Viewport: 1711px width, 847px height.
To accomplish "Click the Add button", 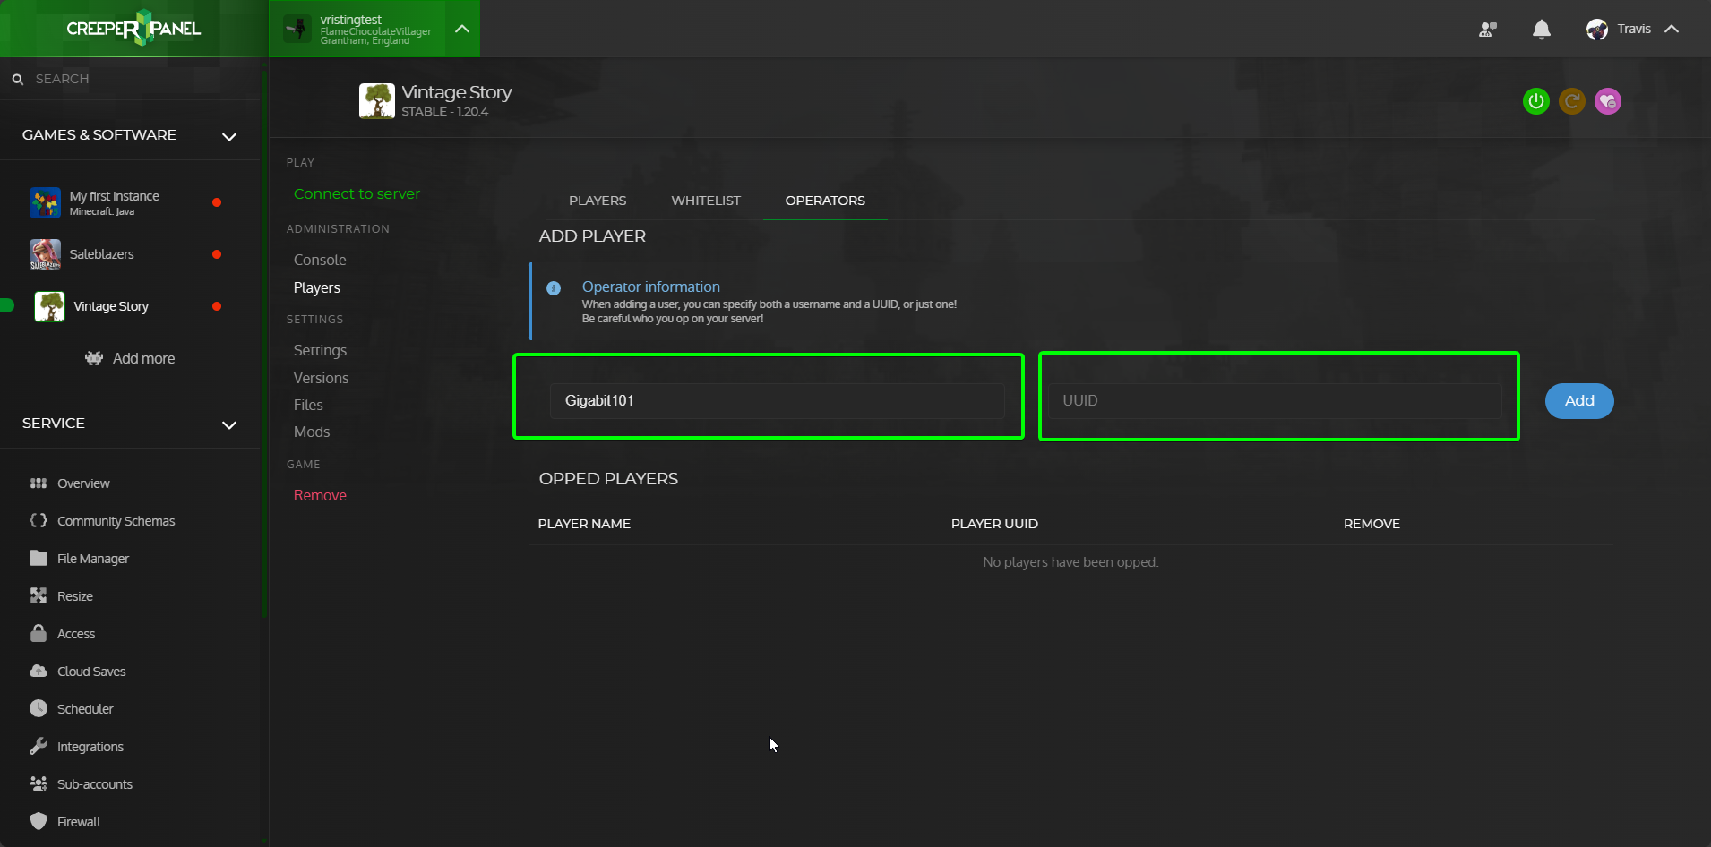I will pos(1579,401).
